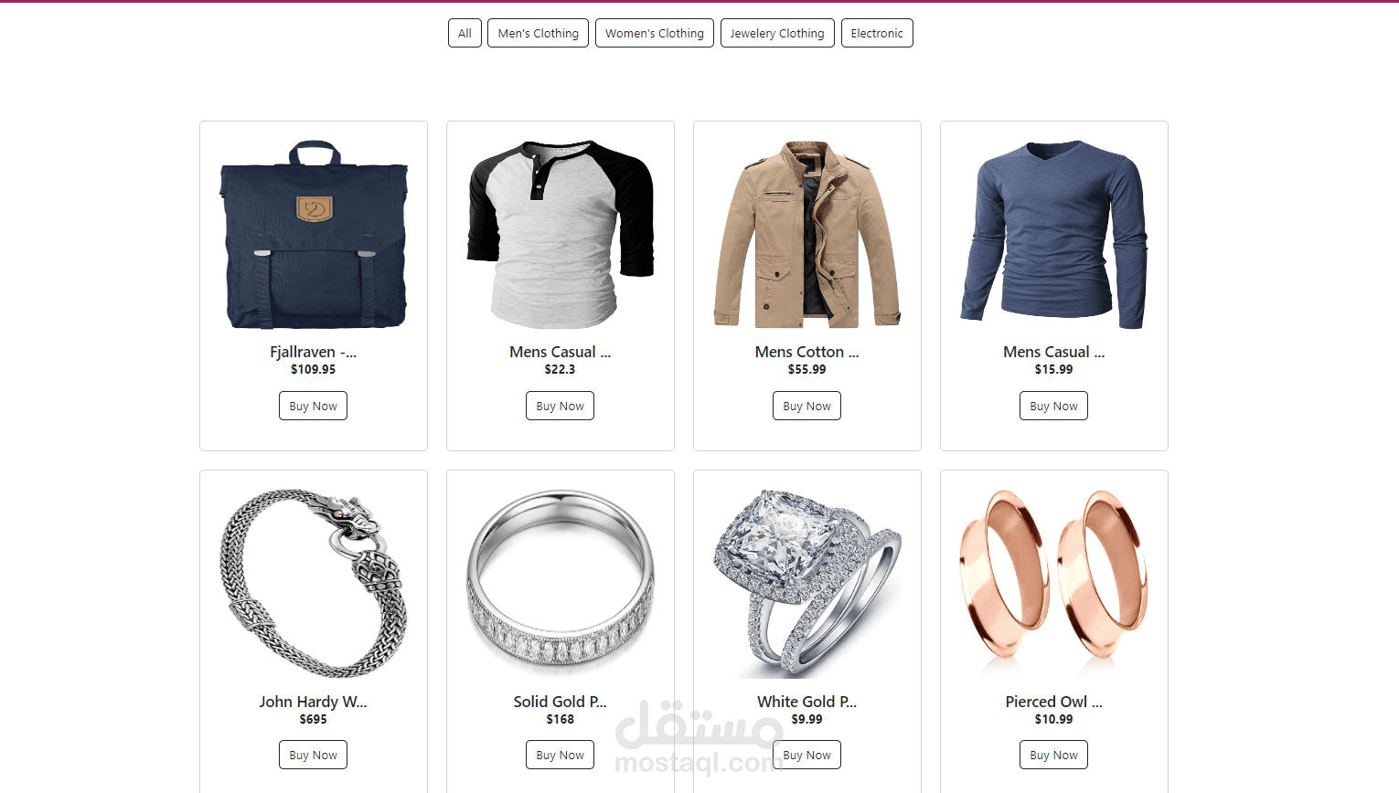Image resolution: width=1399 pixels, height=793 pixels.
Task: View the blue long sleeve shirt image
Action: (x=1054, y=234)
